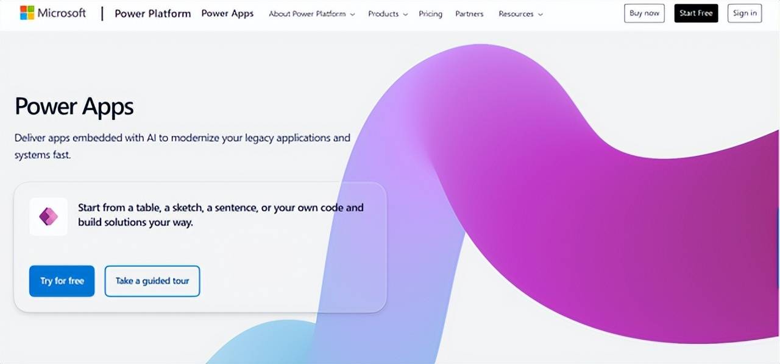Viewport: 780px width, 364px height.
Task: Click the 'Start from a table, a sketch' text
Action: 221,215
